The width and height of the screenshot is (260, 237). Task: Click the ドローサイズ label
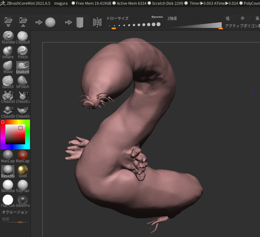pos(117,18)
